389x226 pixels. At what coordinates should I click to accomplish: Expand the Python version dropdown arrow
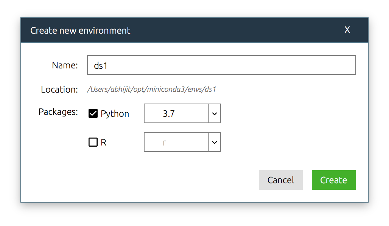215,113
